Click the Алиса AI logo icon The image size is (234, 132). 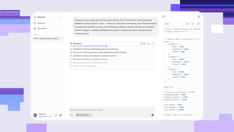click(x=35, y=17)
